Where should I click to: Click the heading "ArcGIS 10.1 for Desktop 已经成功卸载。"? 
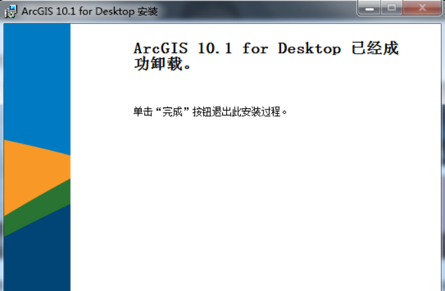pyautogui.click(x=266, y=56)
